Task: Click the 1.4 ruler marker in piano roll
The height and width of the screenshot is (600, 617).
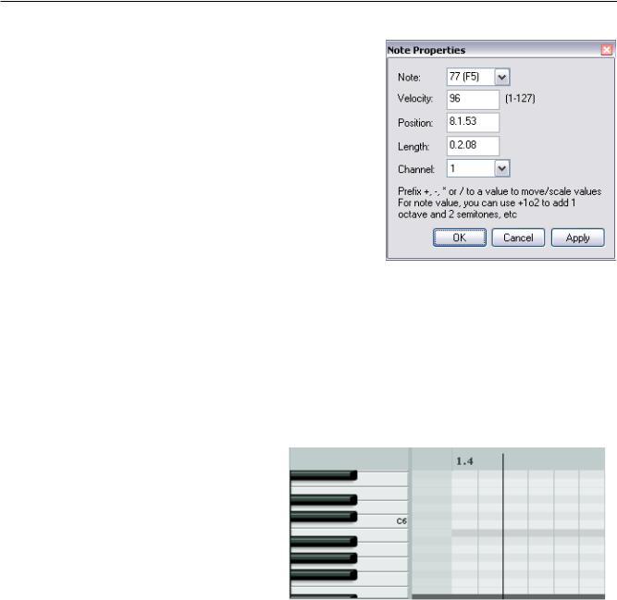Action: [464, 461]
